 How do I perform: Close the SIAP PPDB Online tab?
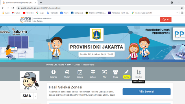pos(35,3)
